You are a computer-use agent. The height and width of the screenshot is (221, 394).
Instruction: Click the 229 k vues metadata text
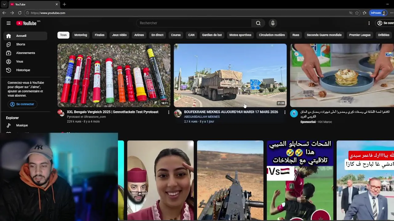[x=74, y=122]
